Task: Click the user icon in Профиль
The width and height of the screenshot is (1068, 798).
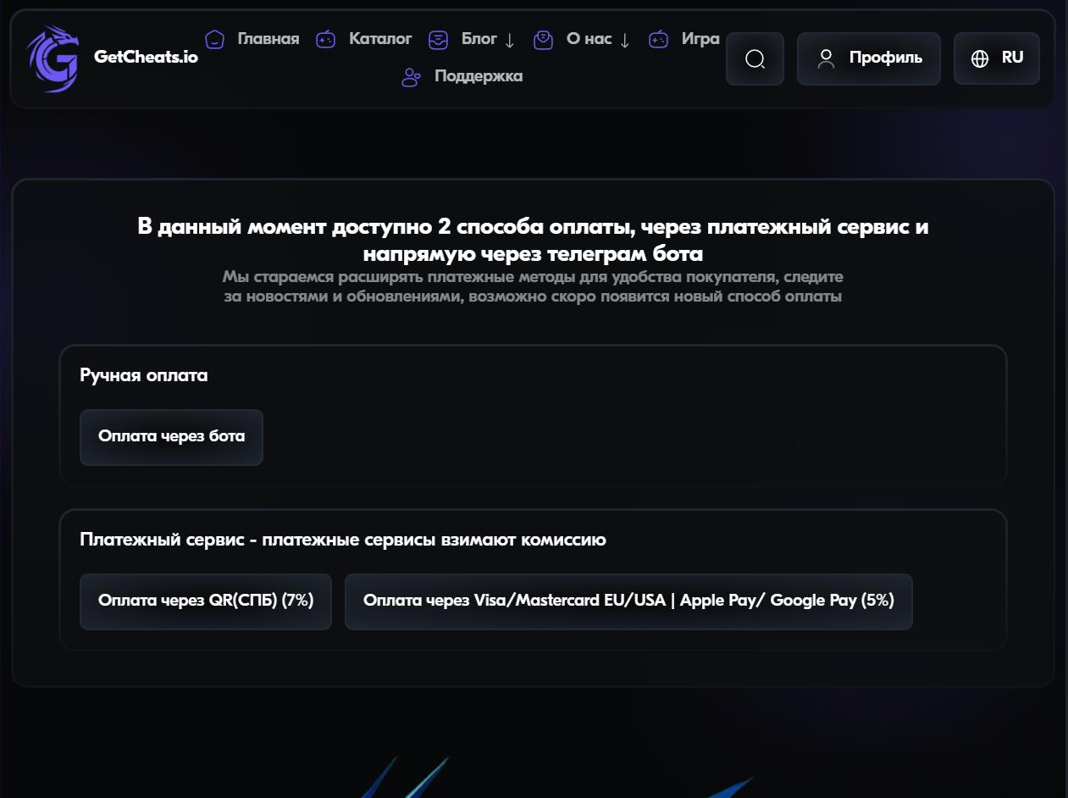Action: [827, 58]
